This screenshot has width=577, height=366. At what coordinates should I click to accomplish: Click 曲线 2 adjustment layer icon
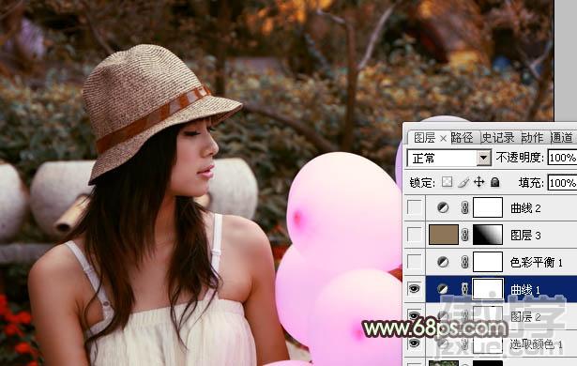point(443,208)
